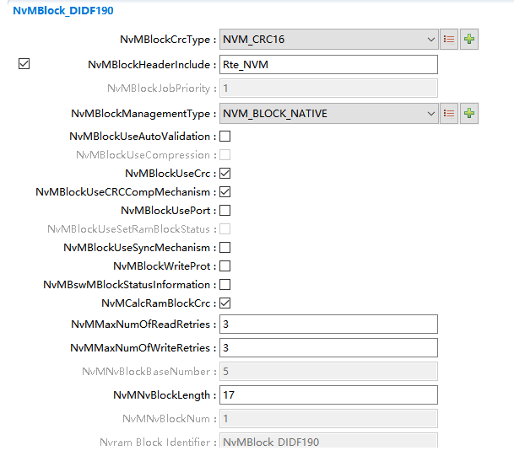Click the green plus beside NvMBlockManagementType

pos(469,113)
